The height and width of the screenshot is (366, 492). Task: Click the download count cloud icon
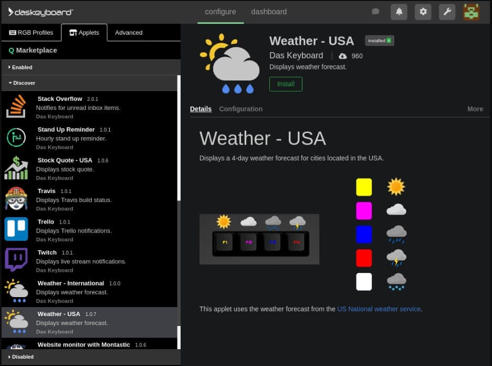pos(343,56)
